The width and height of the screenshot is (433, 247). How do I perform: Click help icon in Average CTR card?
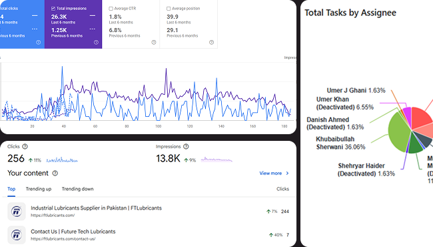(154, 42)
